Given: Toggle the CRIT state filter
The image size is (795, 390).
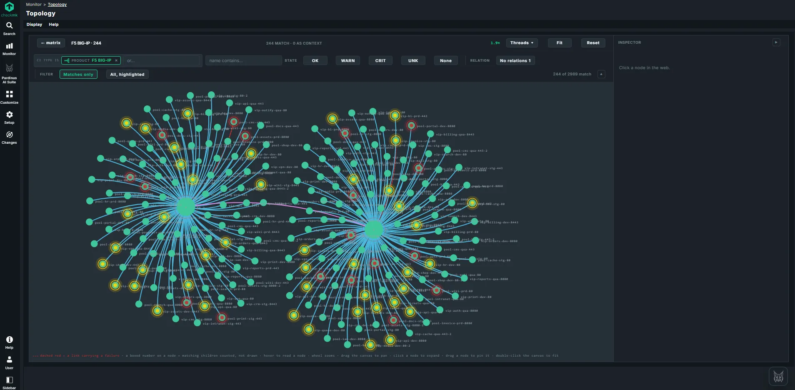Looking at the screenshot, I should (380, 60).
